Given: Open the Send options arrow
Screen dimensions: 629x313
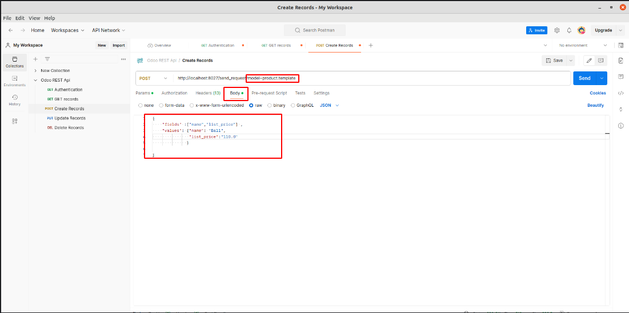Looking at the screenshot, I should 602,78.
